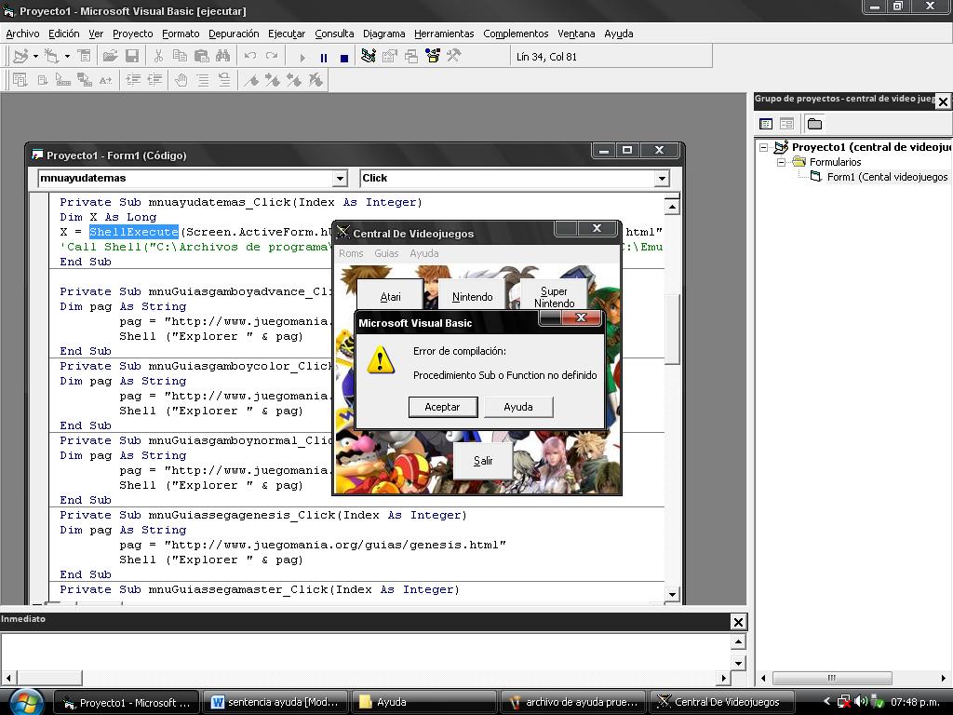Image resolution: width=953 pixels, height=715 pixels.
Task: Open the Edición menu
Action: point(64,34)
